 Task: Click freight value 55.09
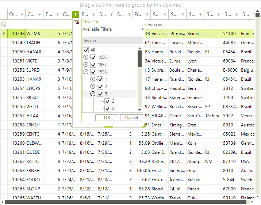142,143
